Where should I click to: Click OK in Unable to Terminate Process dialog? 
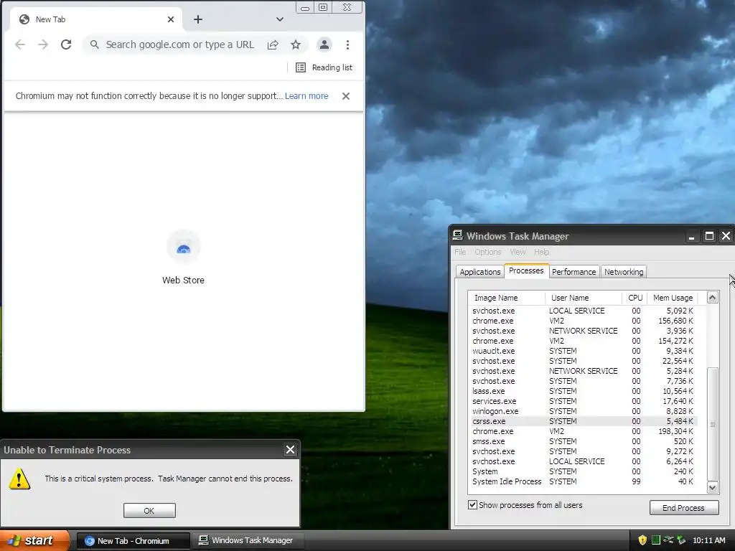tap(149, 511)
